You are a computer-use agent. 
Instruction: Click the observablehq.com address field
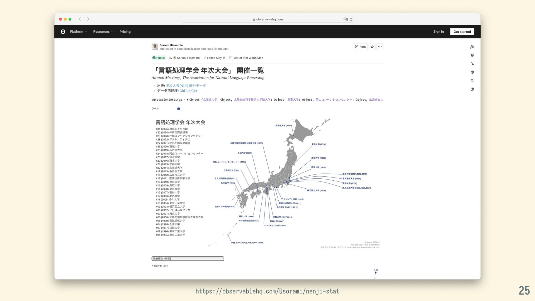coord(267,20)
